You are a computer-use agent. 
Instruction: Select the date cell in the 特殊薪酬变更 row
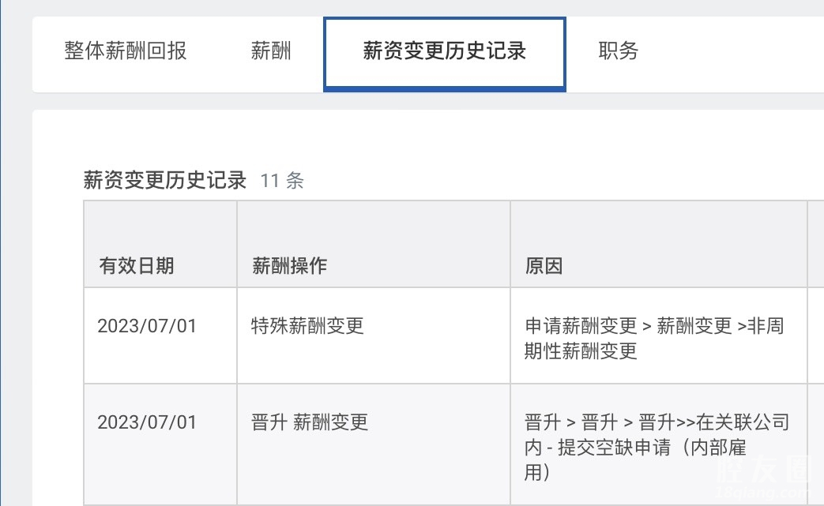coord(146,326)
